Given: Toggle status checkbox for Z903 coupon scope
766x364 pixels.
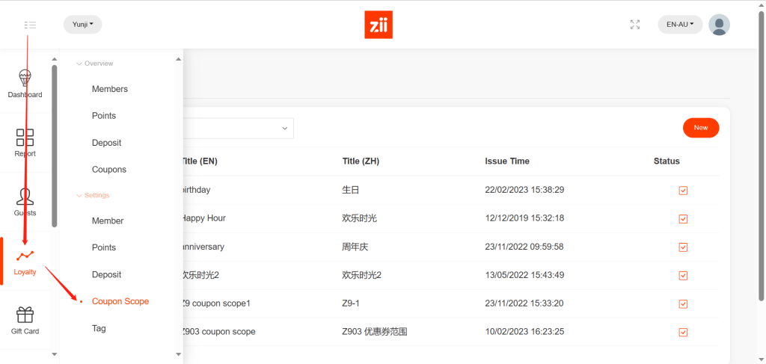Looking at the screenshot, I should [x=683, y=333].
